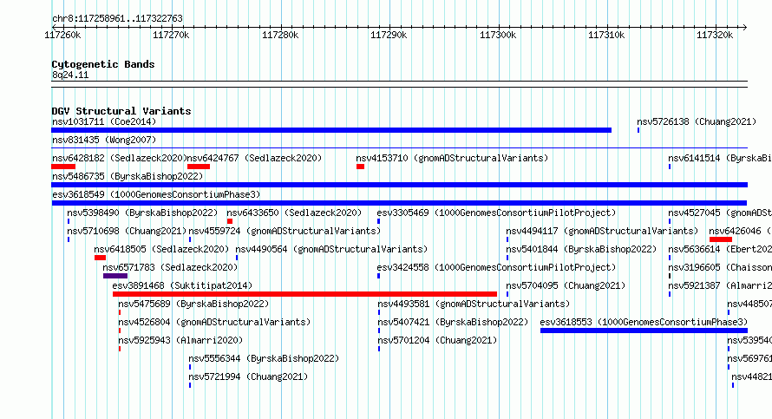Screen dimensions: 772x419
Task: Click nsv6418505 (Sedlazeck2020) label
Action: [x=161, y=249]
